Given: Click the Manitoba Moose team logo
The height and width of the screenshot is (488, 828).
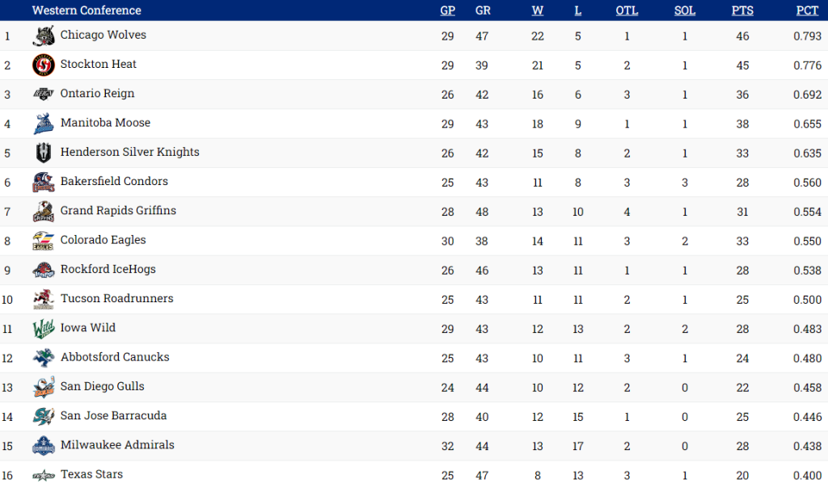Looking at the screenshot, I should tap(44, 124).
